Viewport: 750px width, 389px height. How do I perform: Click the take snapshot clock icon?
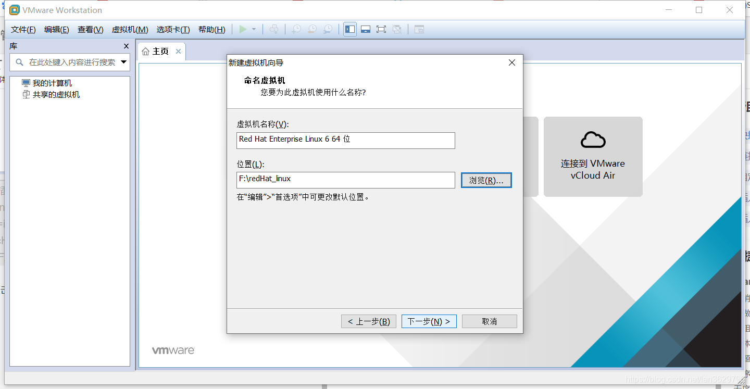tap(296, 29)
